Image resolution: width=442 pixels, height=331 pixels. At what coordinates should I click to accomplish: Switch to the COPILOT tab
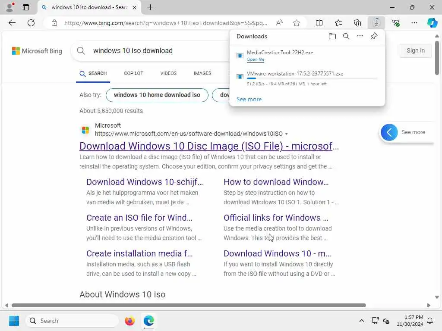pyautogui.click(x=133, y=73)
